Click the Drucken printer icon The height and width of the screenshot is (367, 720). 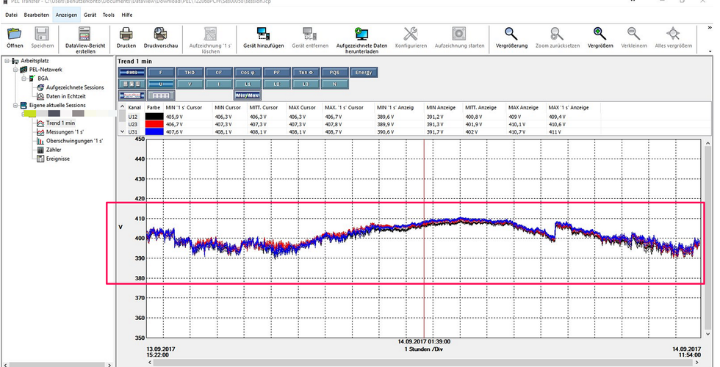(x=126, y=34)
